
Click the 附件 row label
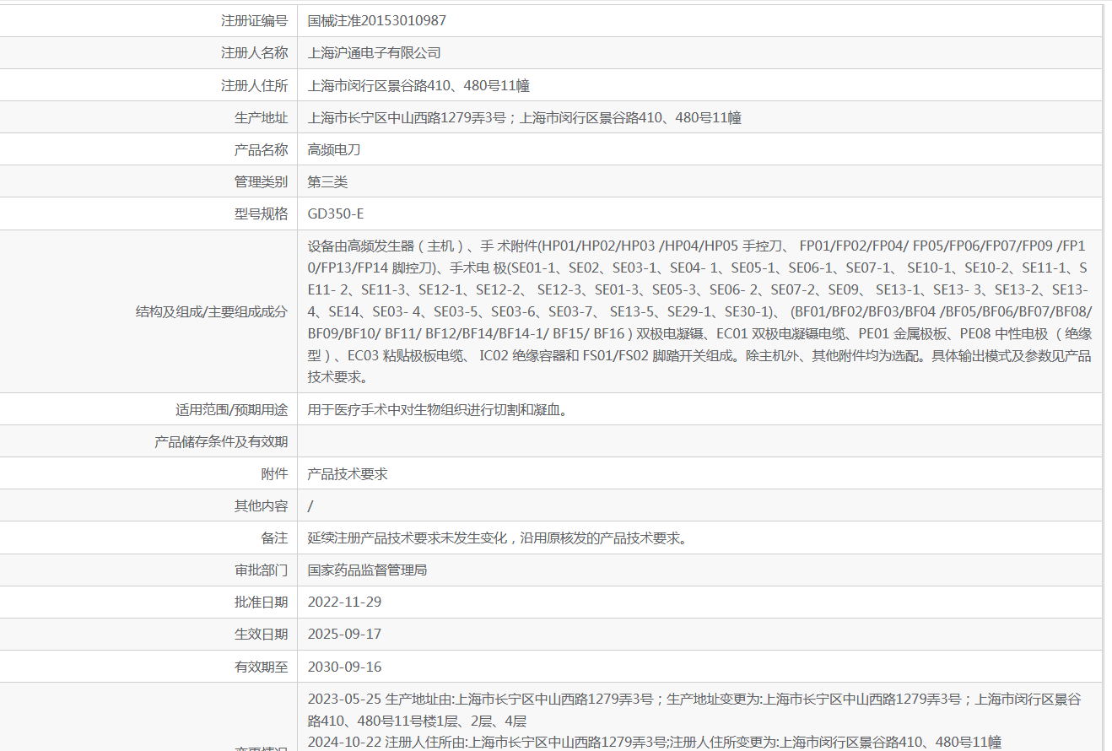(274, 473)
